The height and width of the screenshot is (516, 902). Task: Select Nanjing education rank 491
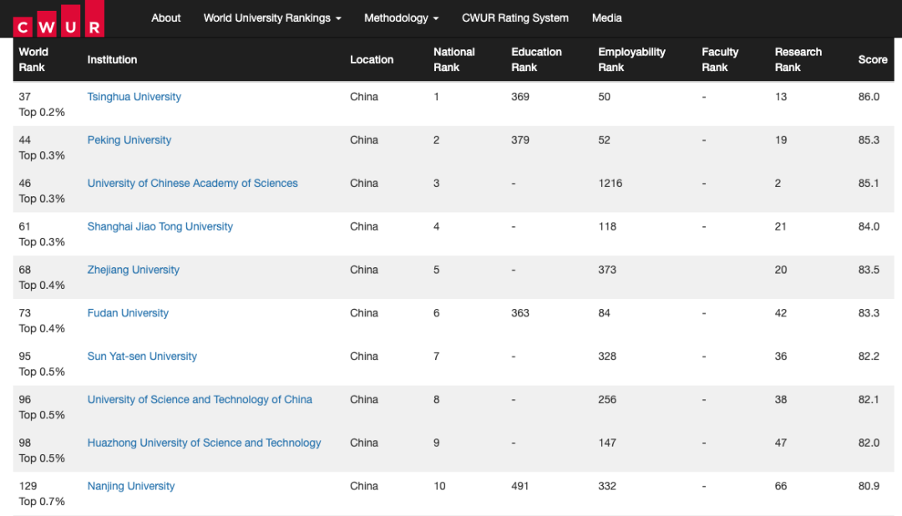[520, 486]
